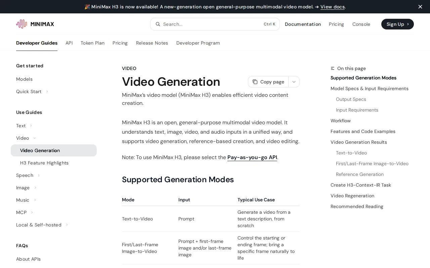Follow the View docs banner link

[x=332, y=7]
